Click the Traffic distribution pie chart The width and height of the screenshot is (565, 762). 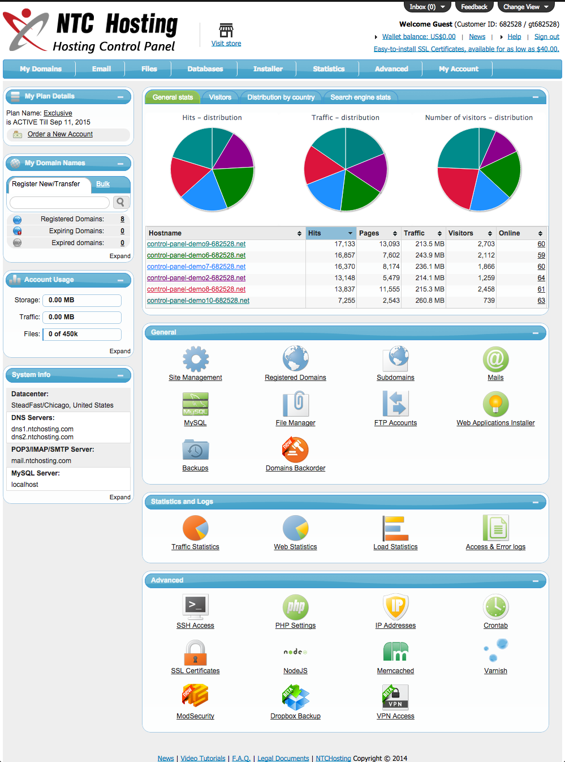346,169
